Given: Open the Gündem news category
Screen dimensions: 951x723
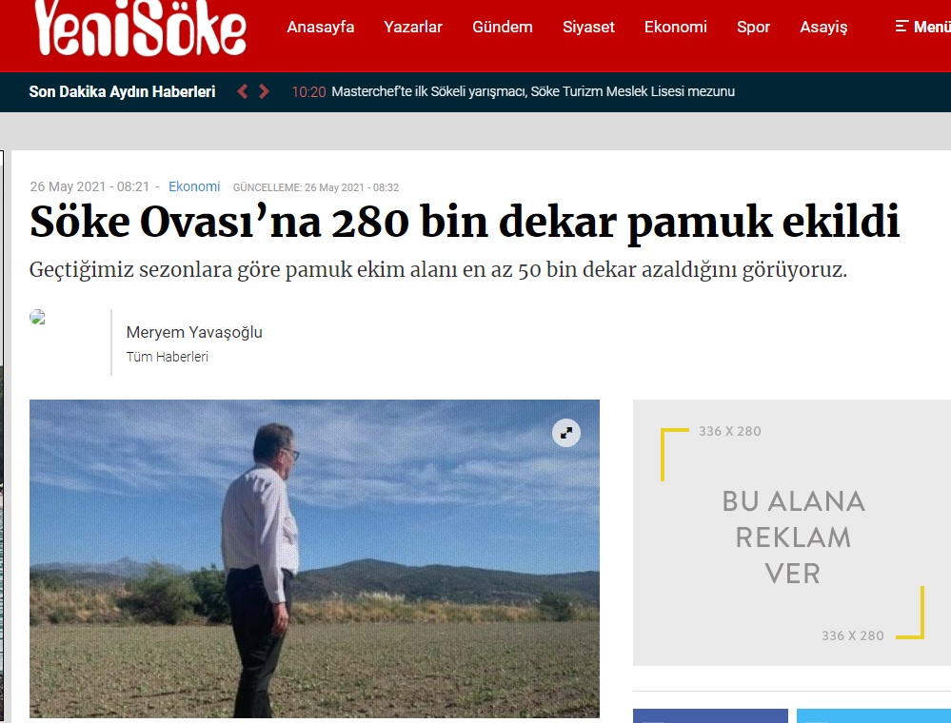Looking at the screenshot, I should [503, 27].
